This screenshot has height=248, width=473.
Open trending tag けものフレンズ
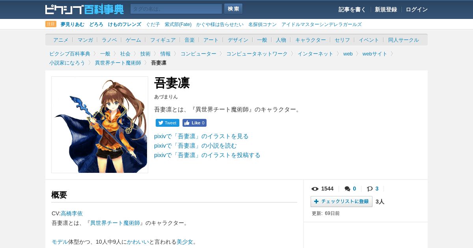click(125, 24)
